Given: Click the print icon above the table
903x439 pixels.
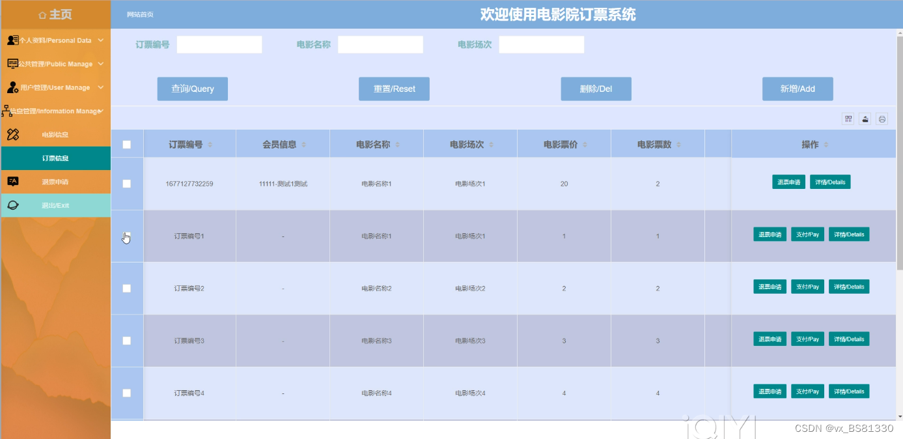Looking at the screenshot, I should [882, 119].
